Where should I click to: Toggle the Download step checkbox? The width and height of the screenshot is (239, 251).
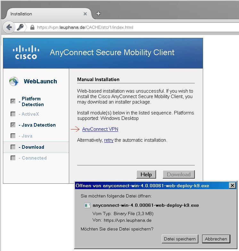[x=13, y=147]
